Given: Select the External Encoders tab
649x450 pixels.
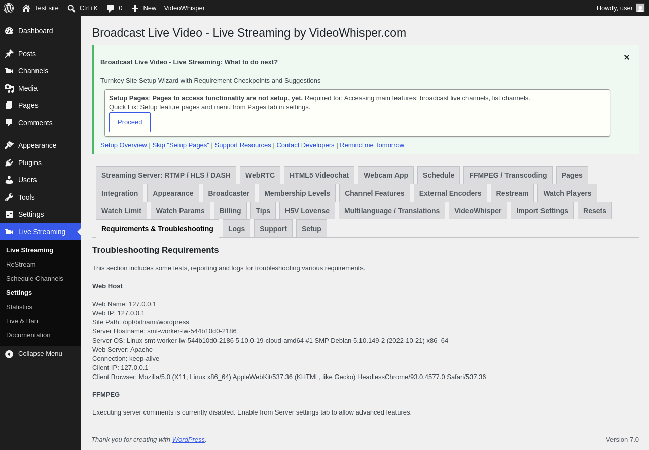Looking at the screenshot, I should (450, 193).
